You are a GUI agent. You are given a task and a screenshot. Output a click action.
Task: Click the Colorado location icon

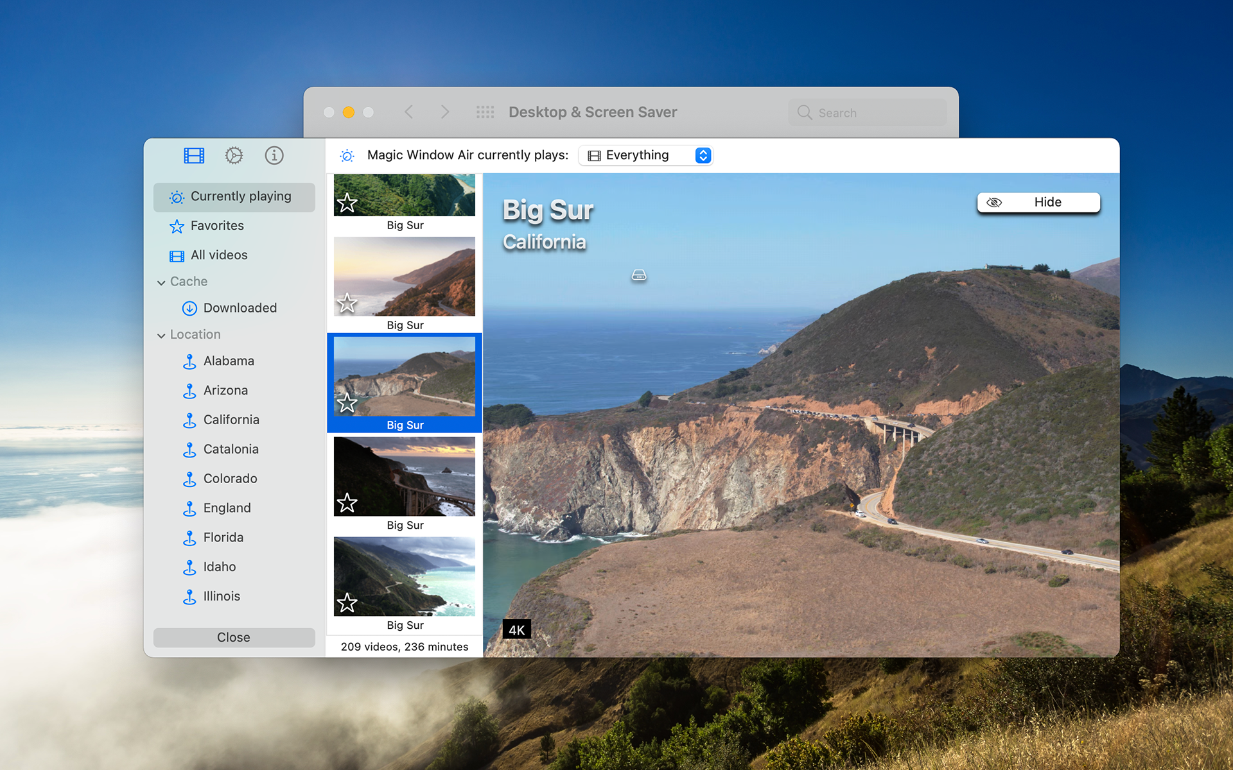(191, 479)
